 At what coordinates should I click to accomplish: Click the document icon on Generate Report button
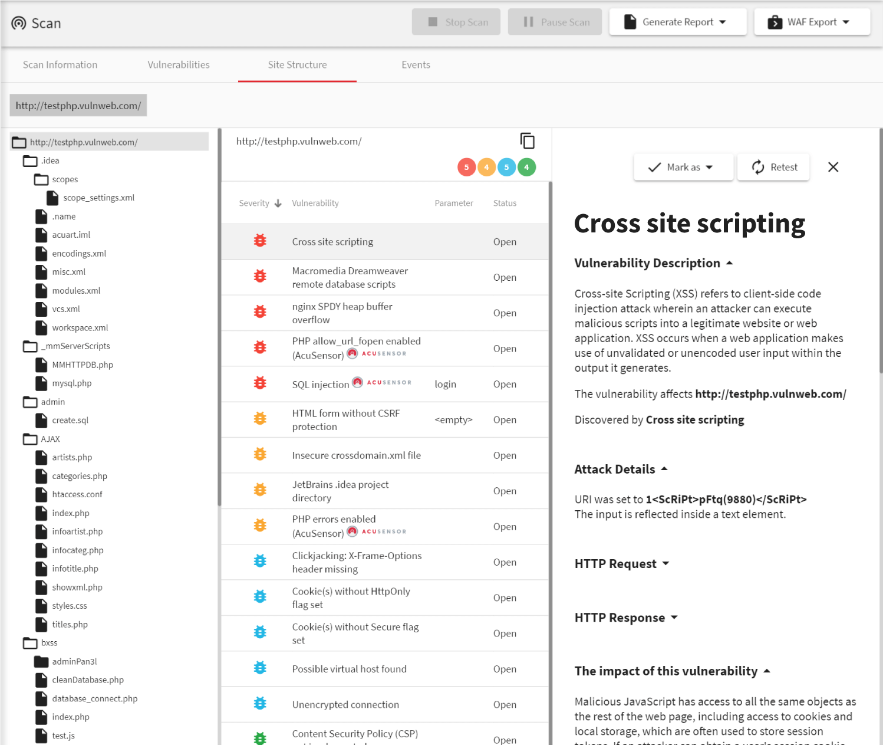coord(631,21)
